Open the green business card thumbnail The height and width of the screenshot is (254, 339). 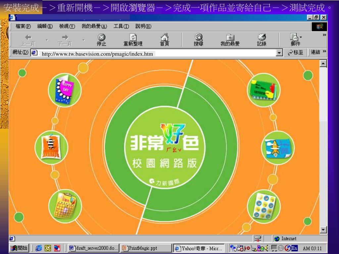(x=264, y=90)
